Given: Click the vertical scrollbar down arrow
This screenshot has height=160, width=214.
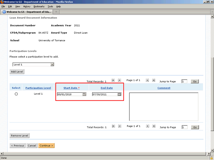Looking at the screenshot, I should [212, 150].
